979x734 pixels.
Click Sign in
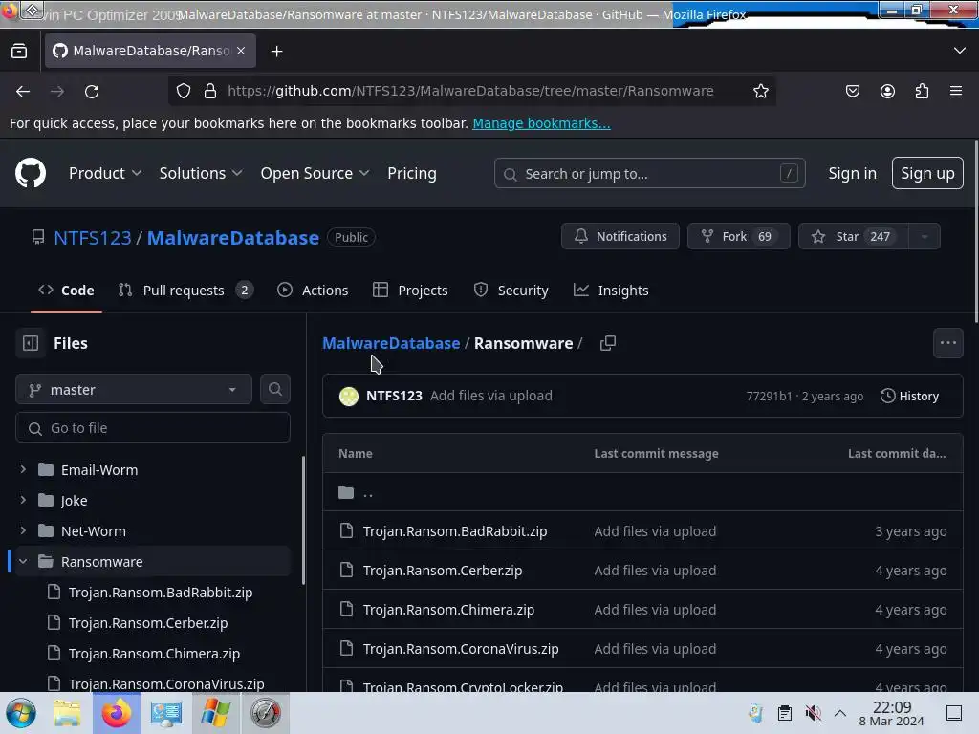(852, 173)
